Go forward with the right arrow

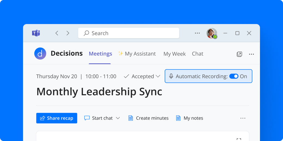click(68, 33)
